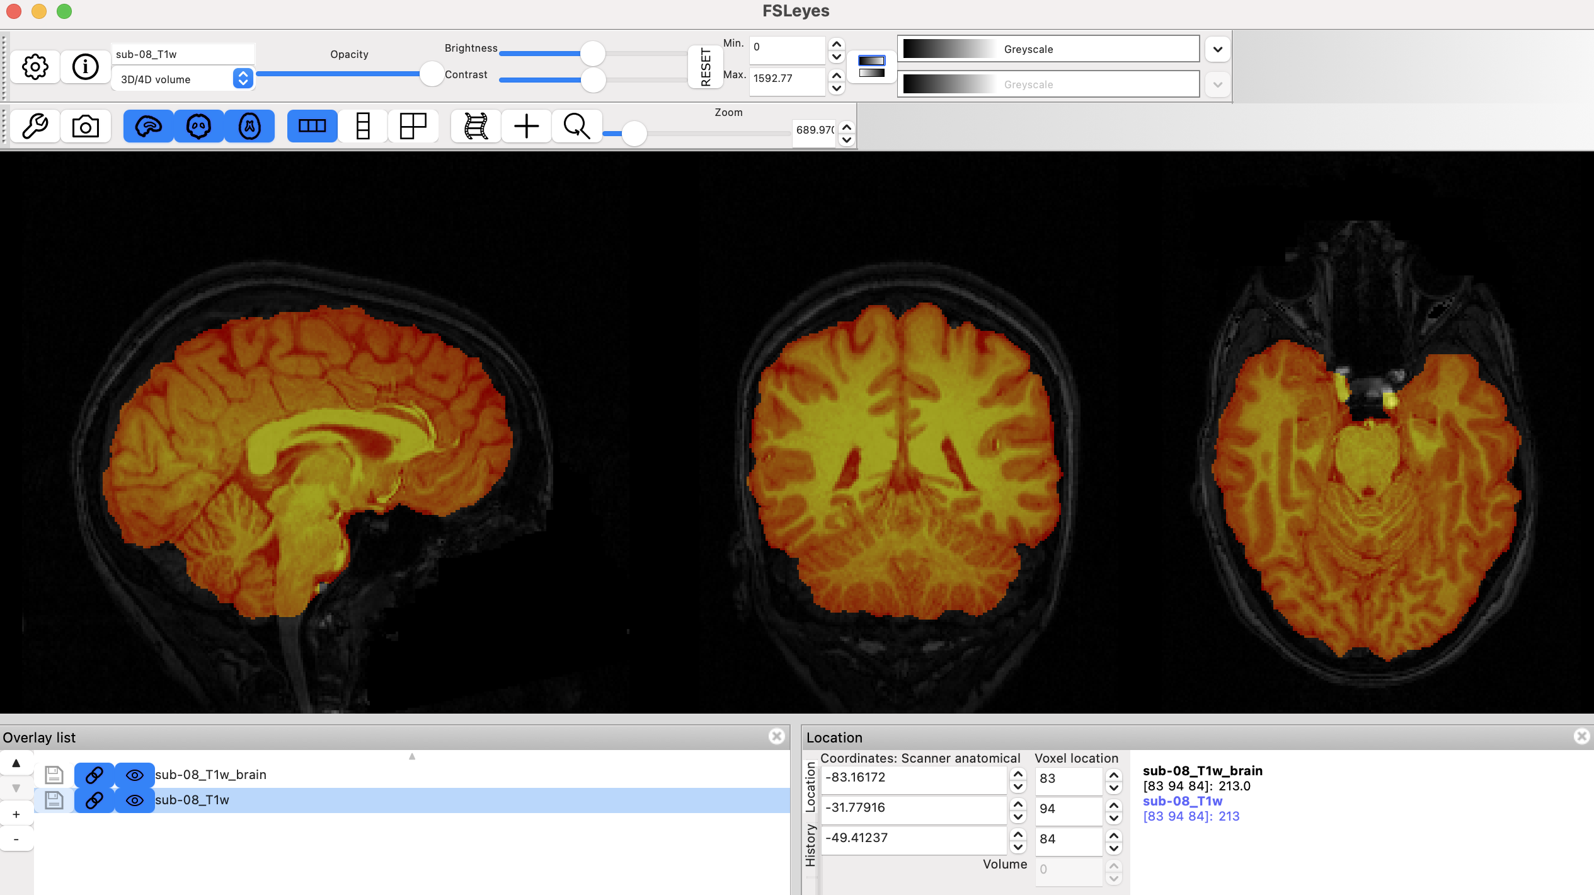Move selected overlay up in list

pyautogui.click(x=16, y=763)
